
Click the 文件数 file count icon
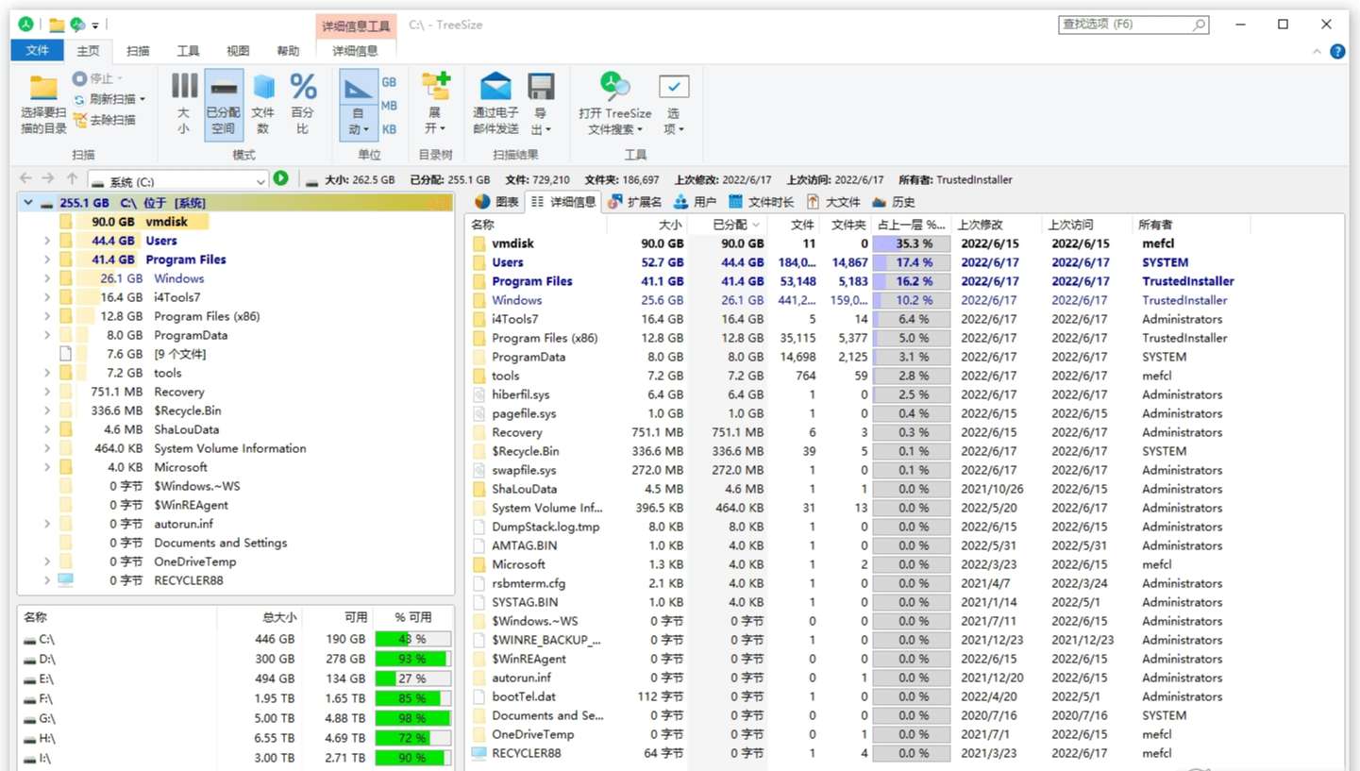(x=263, y=88)
